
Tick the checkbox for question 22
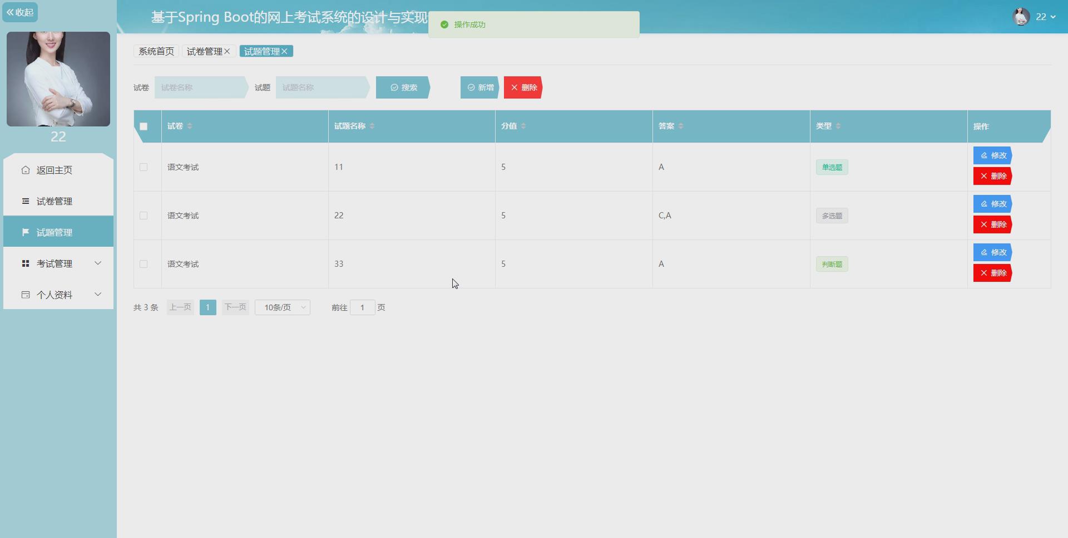pos(144,215)
